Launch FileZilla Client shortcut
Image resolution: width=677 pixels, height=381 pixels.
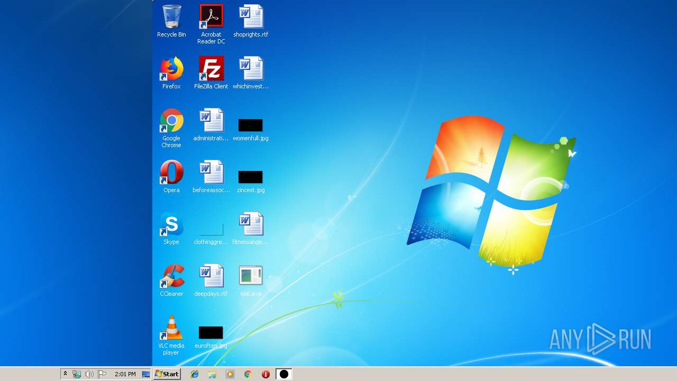pos(211,73)
